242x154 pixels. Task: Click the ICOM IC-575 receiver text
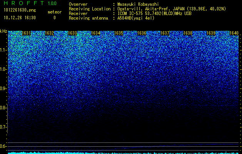click(x=154, y=13)
